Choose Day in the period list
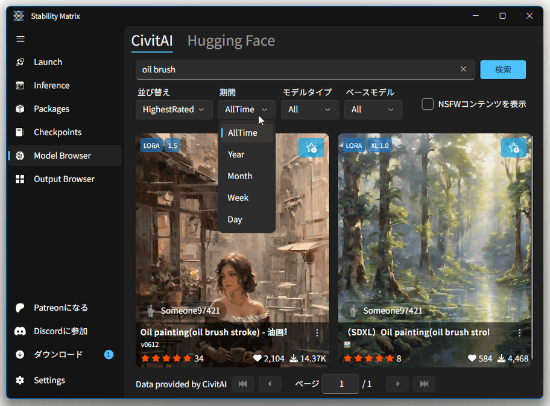Image resolution: width=550 pixels, height=406 pixels. pos(247,220)
